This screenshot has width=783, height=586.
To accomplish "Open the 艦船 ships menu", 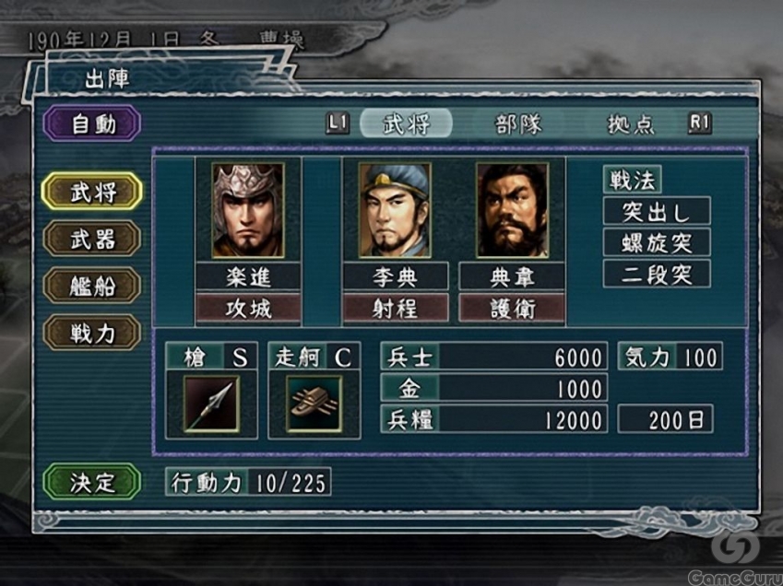I will (x=92, y=286).
